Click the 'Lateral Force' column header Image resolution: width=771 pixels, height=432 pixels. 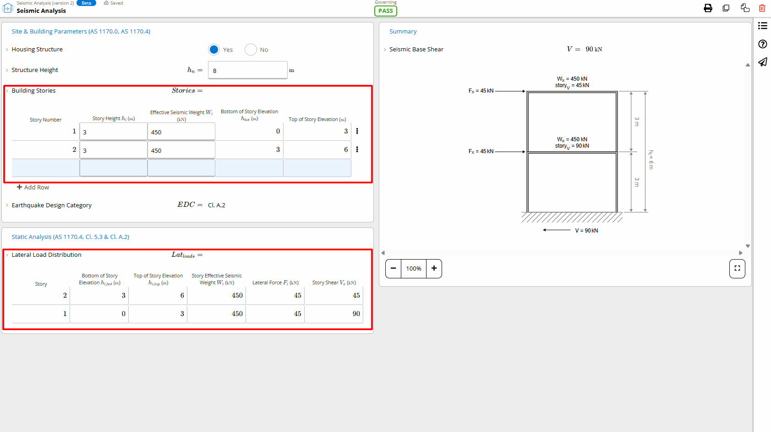coord(275,282)
